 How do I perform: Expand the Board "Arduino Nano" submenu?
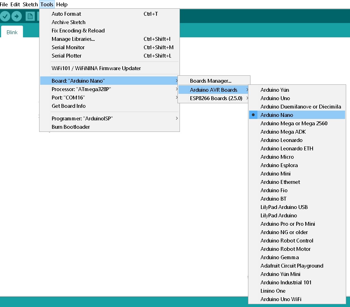pos(109,81)
